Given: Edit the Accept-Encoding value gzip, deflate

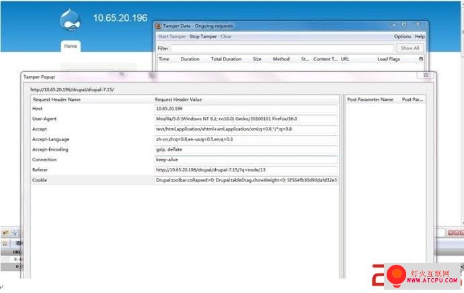Looking at the screenshot, I should pyautogui.click(x=245, y=150).
